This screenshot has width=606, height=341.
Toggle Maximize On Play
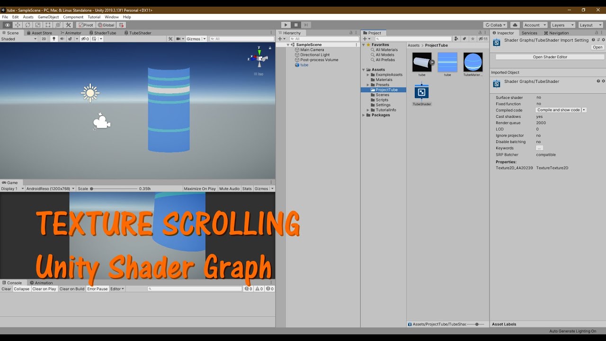(x=200, y=188)
